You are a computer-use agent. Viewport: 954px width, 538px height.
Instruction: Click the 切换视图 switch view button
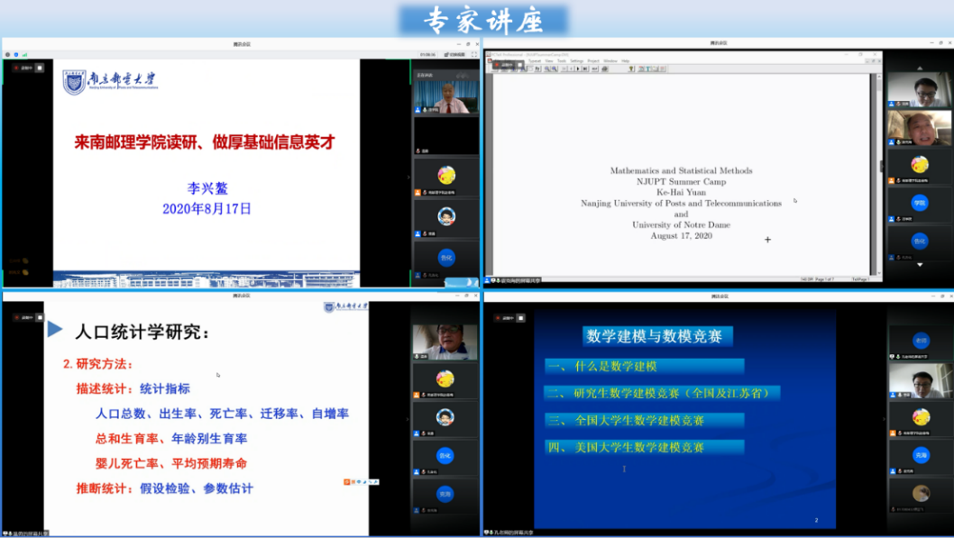(456, 55)
